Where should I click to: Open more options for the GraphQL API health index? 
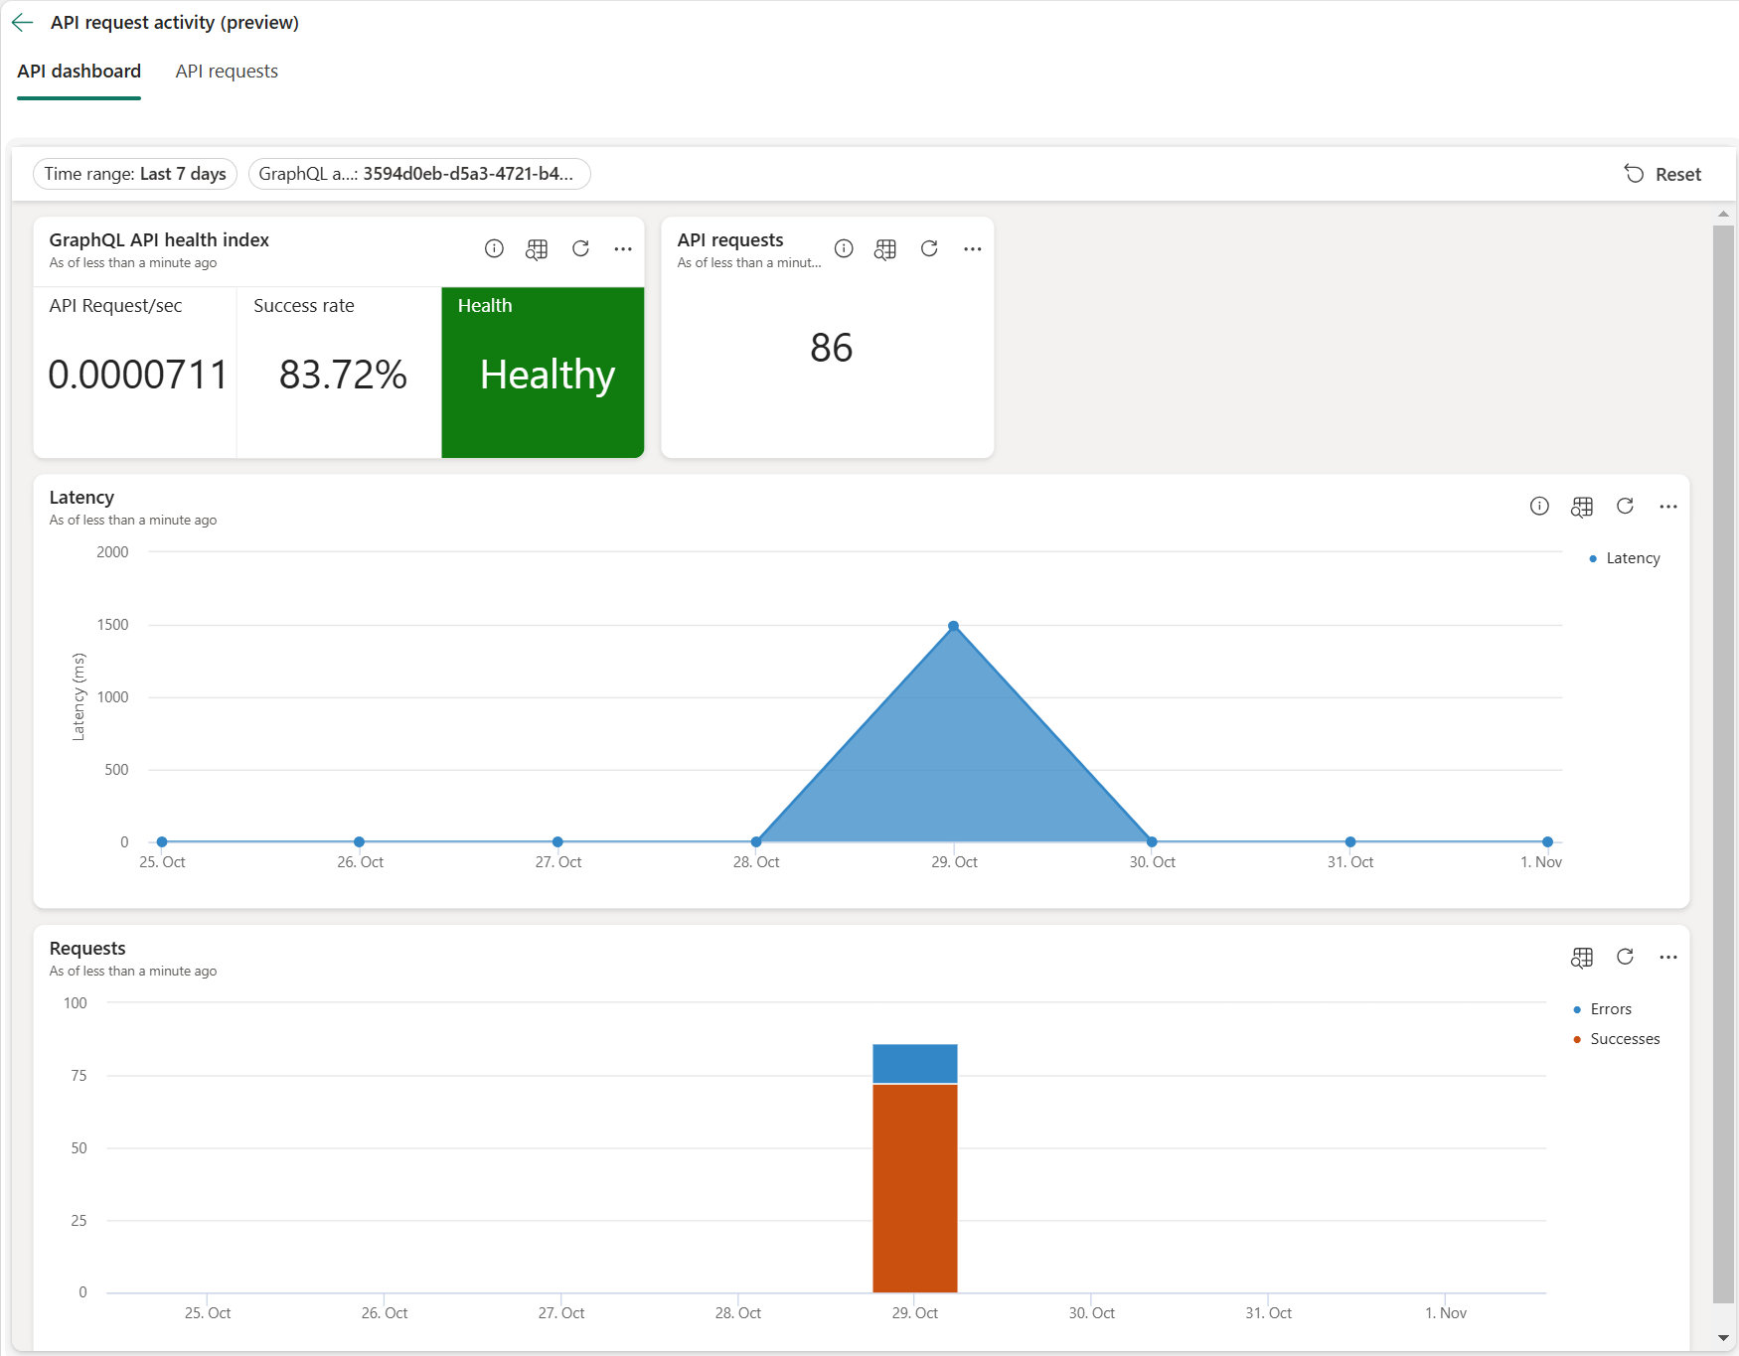(623, 248)
